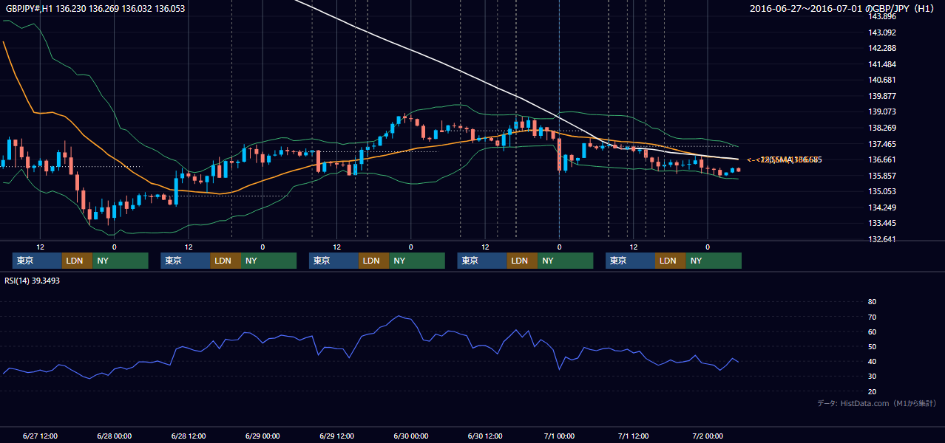Image resolution: width=945 pixels, height=443 pixels.
Task: Click the 6/27 12:00 date label
Action: pos(40,436)
